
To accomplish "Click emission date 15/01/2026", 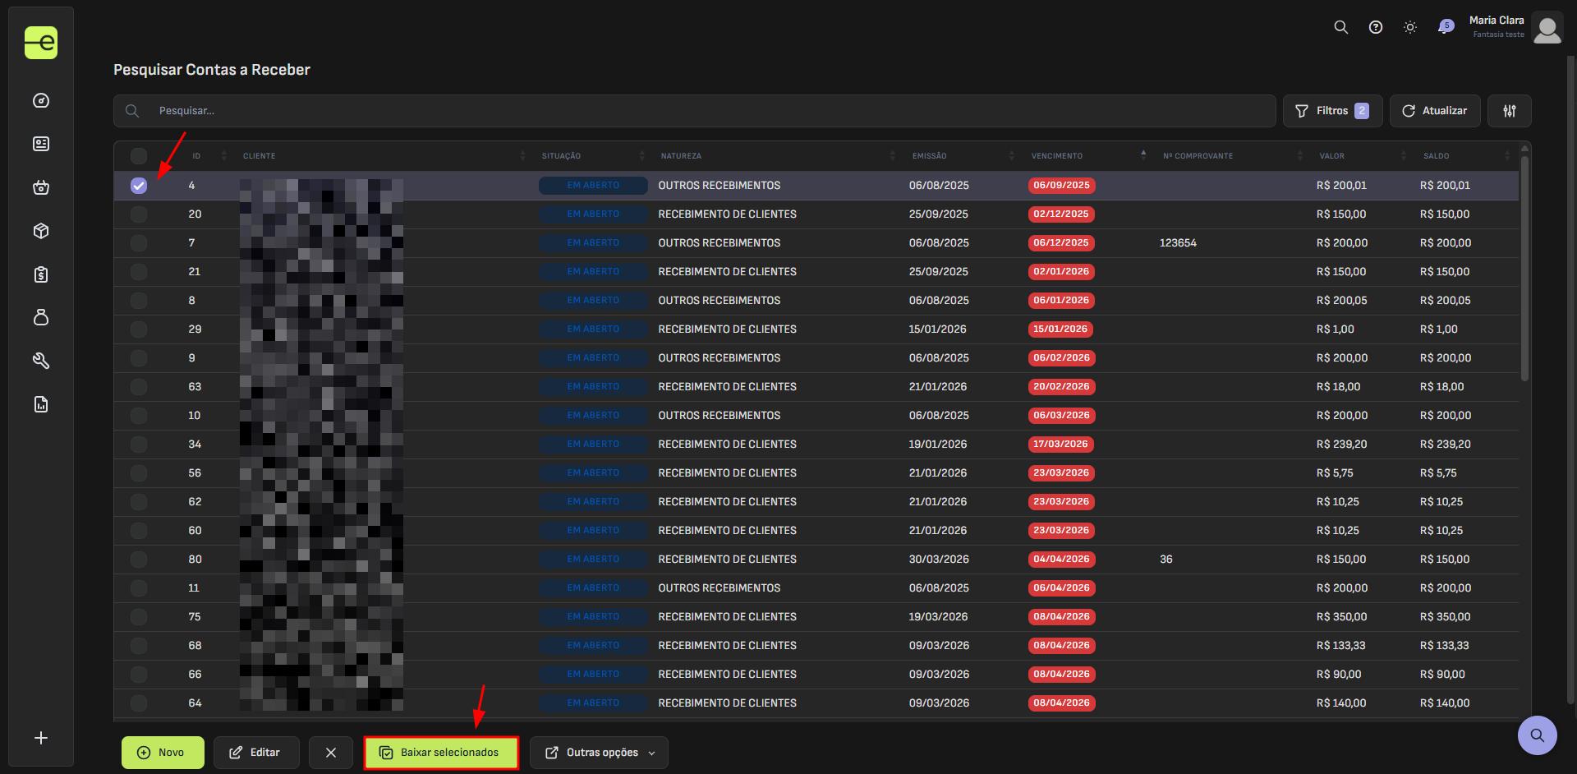I will [937, 329].
